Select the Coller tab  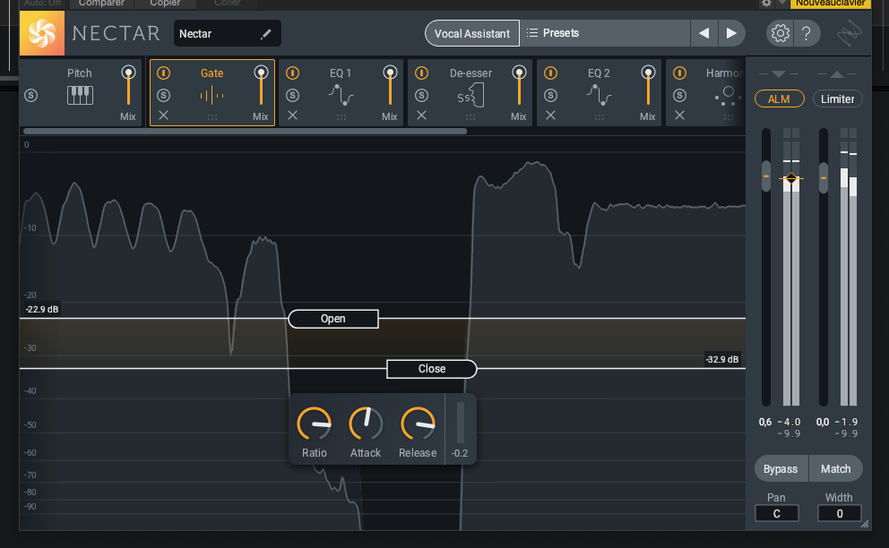(227, 4)
